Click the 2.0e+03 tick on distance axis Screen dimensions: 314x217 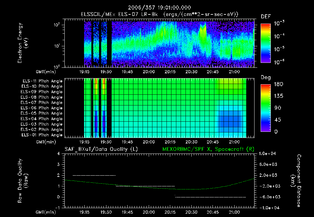coord(268,175)
